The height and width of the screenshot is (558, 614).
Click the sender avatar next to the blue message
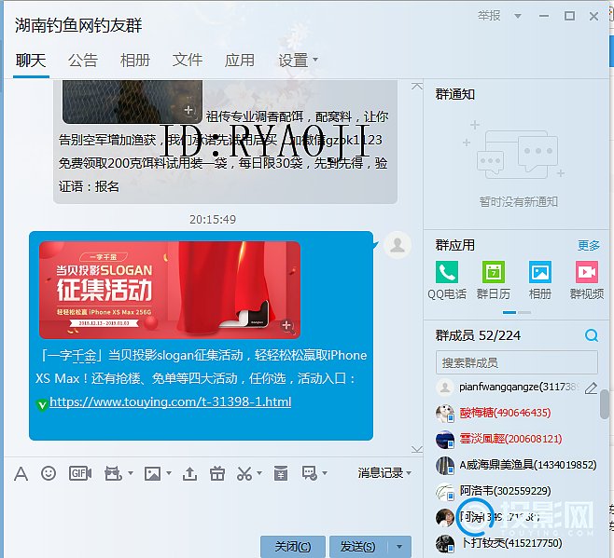(x=398, y=245)
